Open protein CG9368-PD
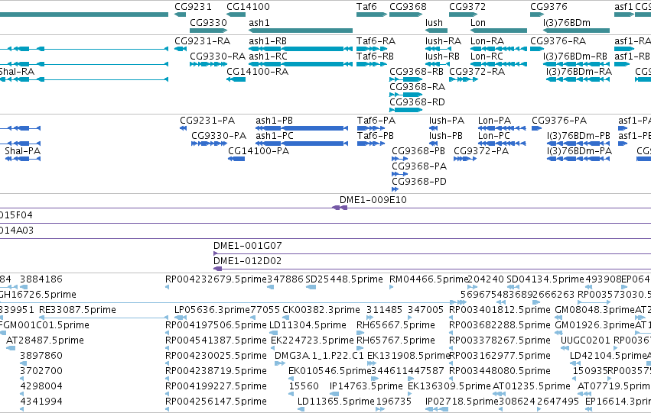The height and width of the screenshot is (413, 651). [419, 182]
